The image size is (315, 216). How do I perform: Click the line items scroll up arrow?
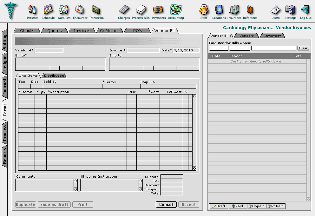194,96
